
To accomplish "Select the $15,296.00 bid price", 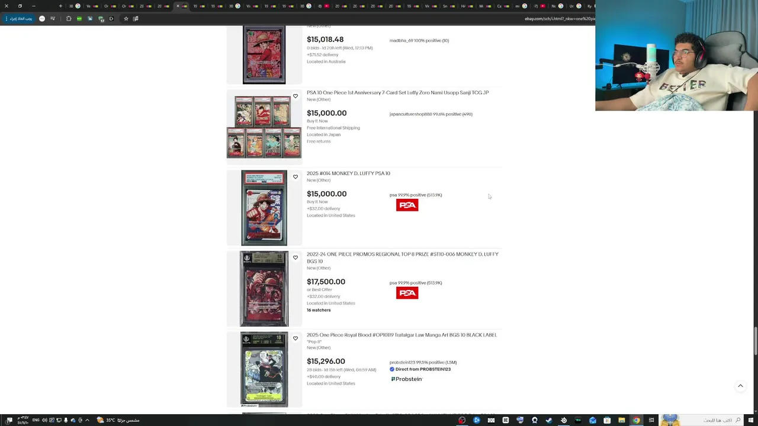I will [x=326, y=362].
